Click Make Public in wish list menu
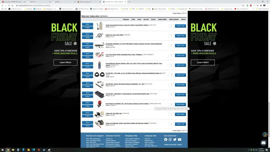Image resolution: width=270 pixels, height=152 pixels. pyautogui.click(x=162, y=19)
